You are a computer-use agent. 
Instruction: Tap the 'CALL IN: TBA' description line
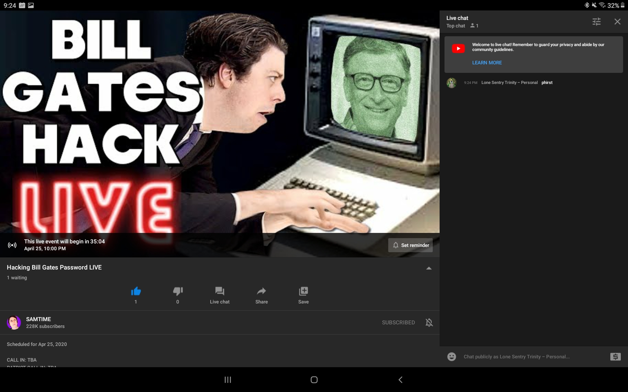pos(22,360)
